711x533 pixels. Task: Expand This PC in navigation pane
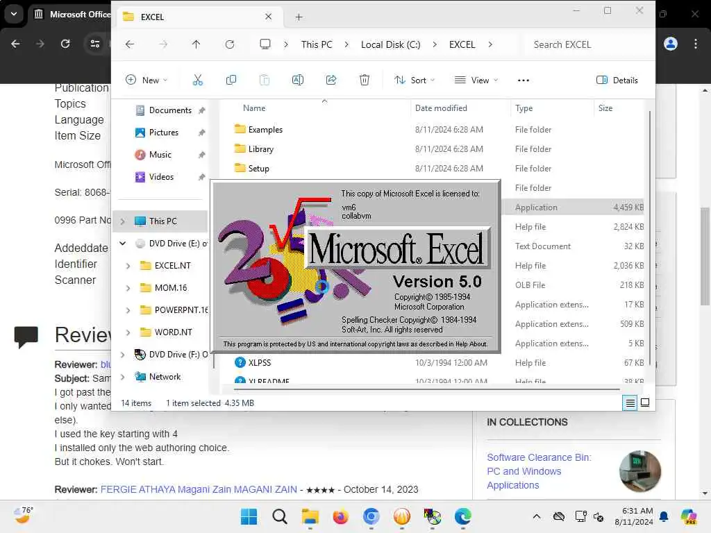tap(122, 221)
